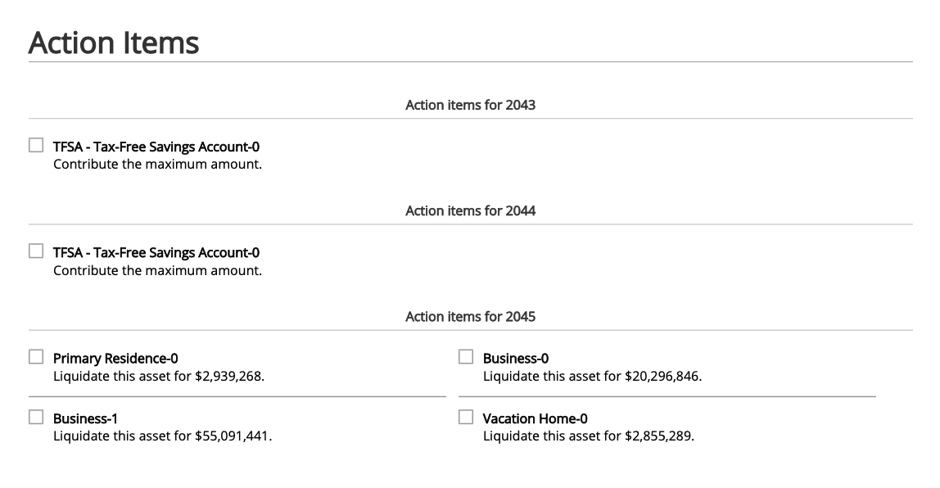Click the TFSA label under 2043
Screen dimensions: 940x488
(x=156, y=147)
